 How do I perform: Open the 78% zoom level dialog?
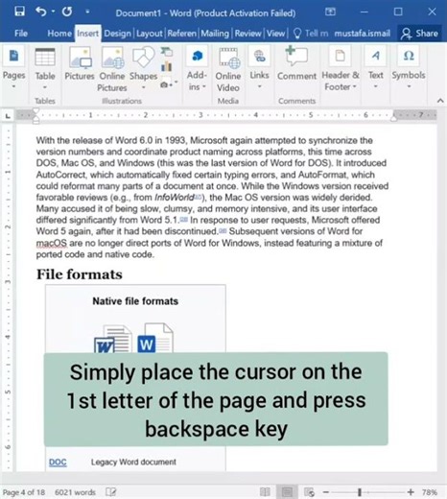(429, 492)
